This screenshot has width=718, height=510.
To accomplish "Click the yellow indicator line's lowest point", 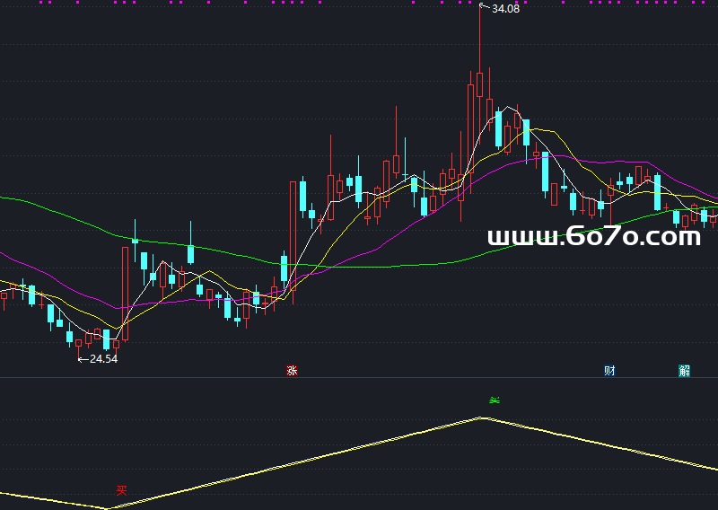I will coord(107,508).
